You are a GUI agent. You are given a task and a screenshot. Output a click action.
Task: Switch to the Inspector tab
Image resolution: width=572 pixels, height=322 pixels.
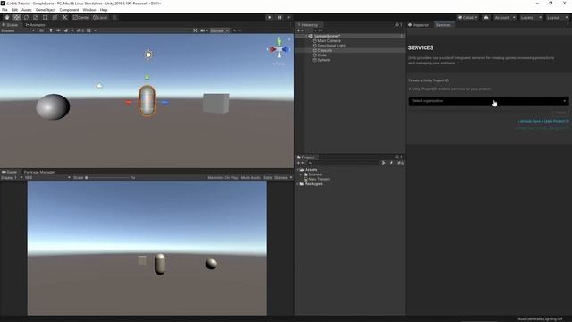(418, 25)
